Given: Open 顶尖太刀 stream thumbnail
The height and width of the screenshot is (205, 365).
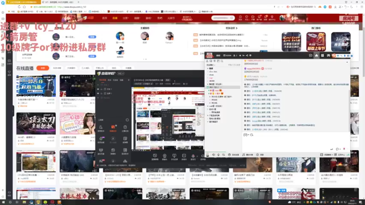Looking at the screenshot, I should coord(36,123).
